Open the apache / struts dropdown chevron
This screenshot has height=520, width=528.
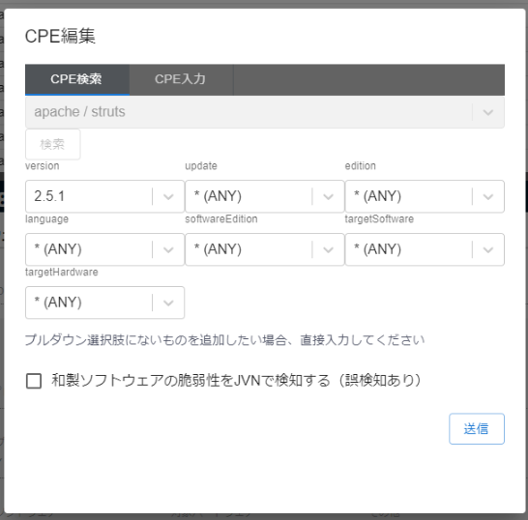coord(488,112)
